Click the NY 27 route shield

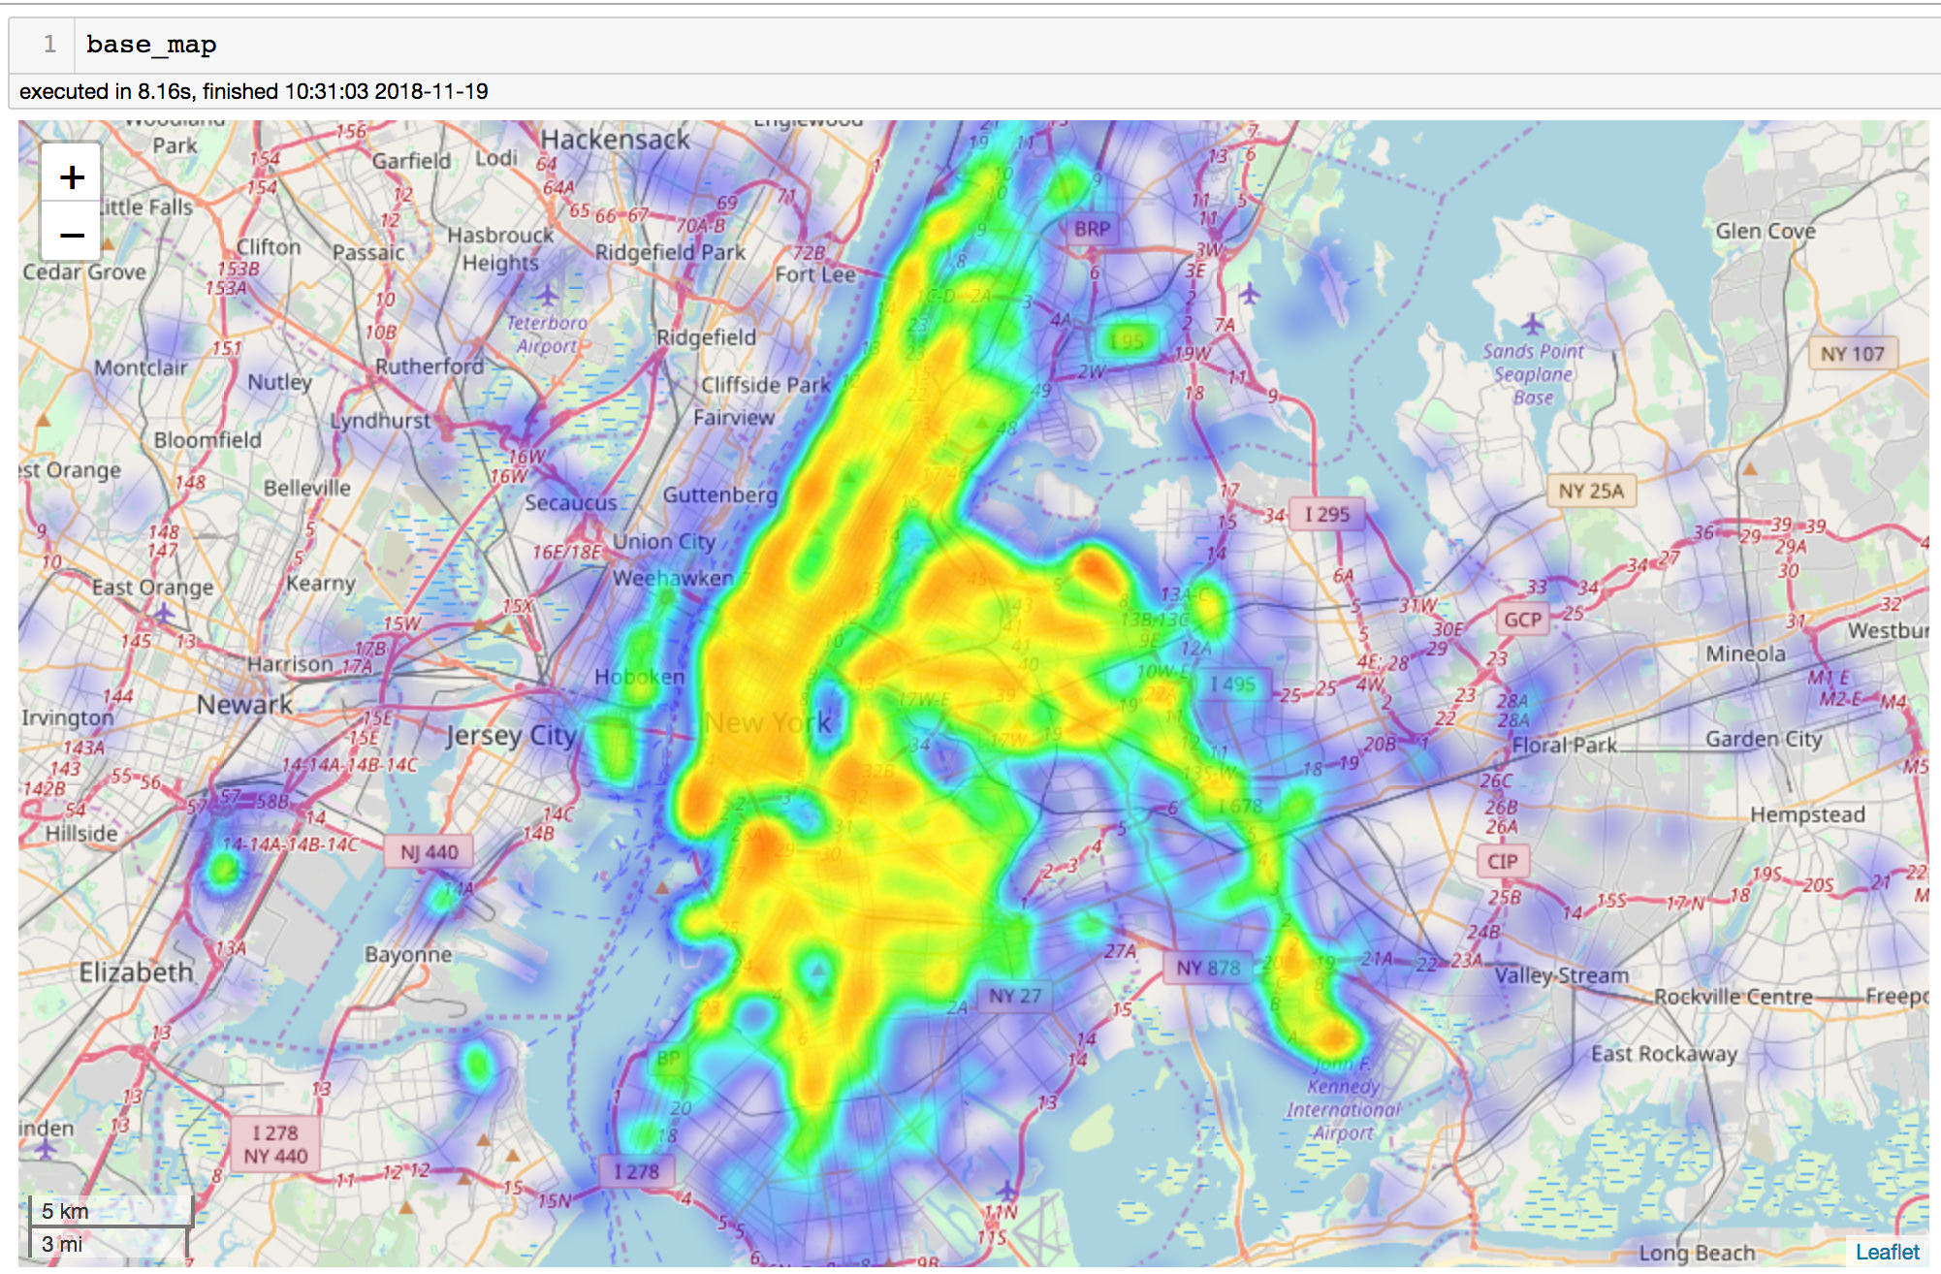(x=1014, y=996)
